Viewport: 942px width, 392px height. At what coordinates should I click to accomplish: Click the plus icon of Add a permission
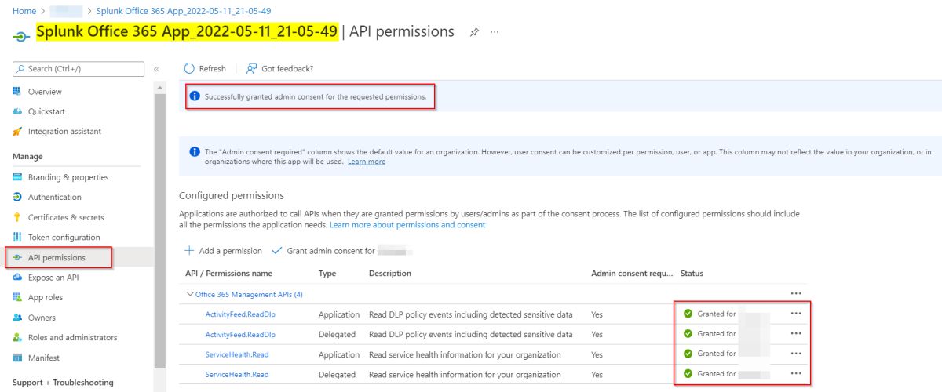(189, 251)
